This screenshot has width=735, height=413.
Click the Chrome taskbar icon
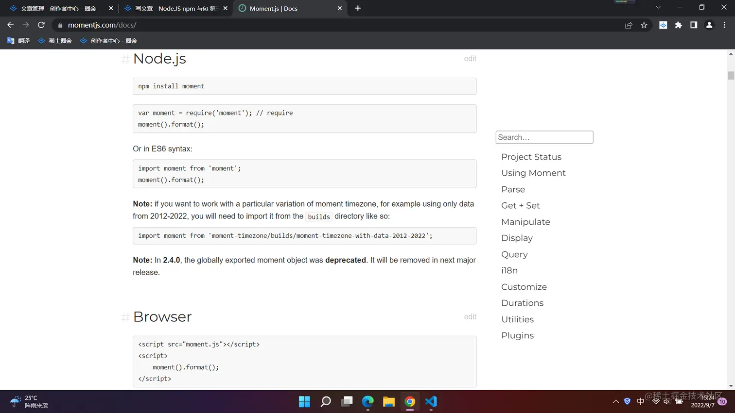(410, 402)
